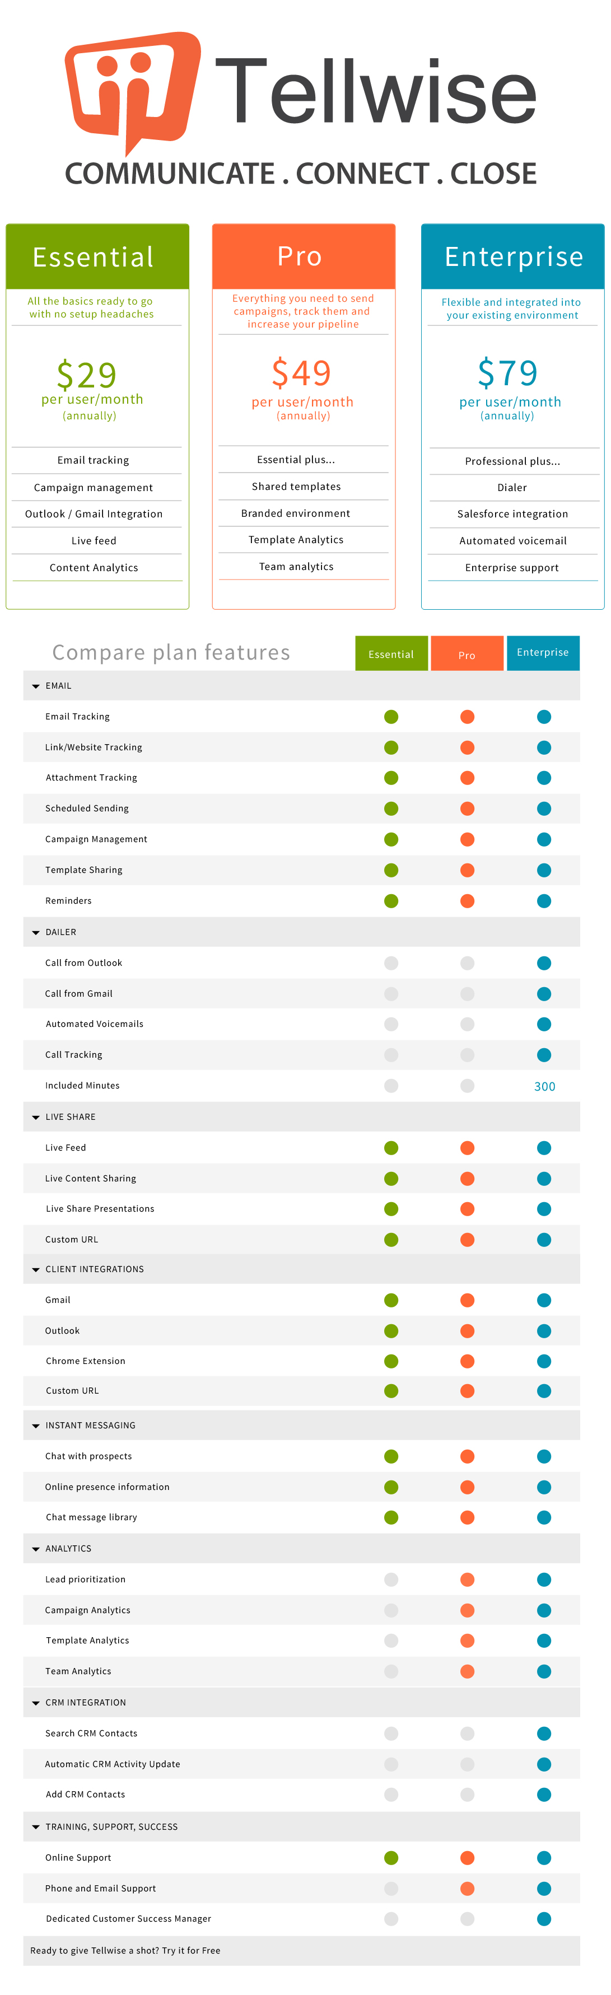Click the green Essential dot for Email Tracking
This screenshot has height=1995, width=611.
coord(391,716)
